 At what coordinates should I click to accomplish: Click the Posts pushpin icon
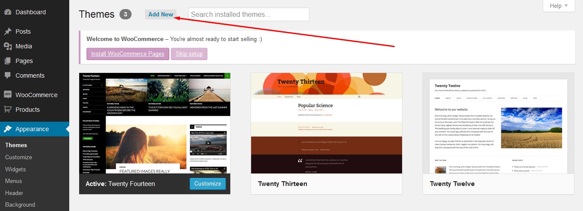(x=7, y=31)
